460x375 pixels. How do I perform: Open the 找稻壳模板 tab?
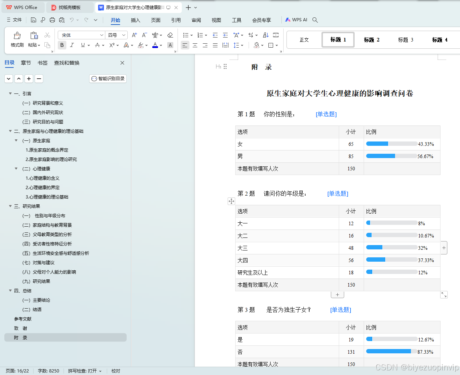pyautogui.click(x=70, y=7)
